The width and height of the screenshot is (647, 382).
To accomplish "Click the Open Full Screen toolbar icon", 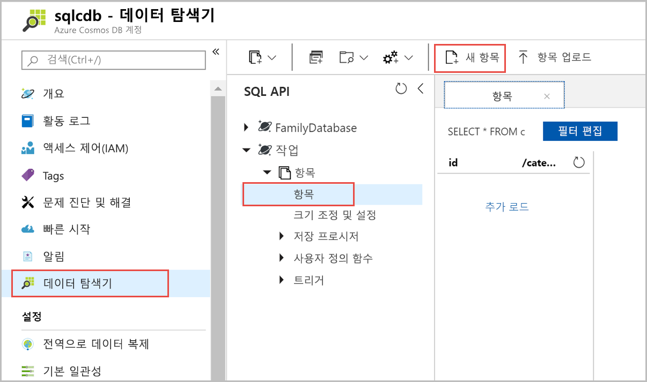I will coord(316,57).
